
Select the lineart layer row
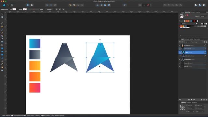coord(193,67)
